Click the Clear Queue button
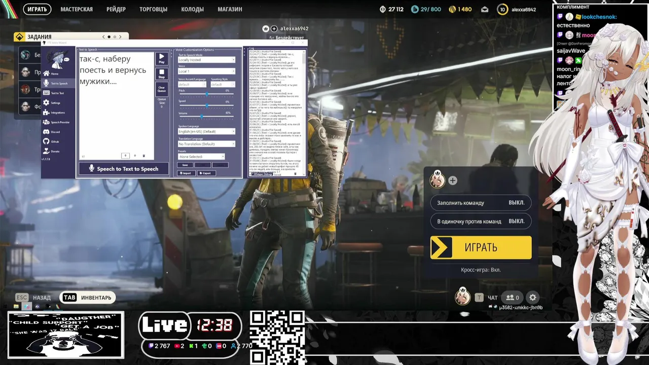Viewport: 649px width, 365px height. (162, 89)
